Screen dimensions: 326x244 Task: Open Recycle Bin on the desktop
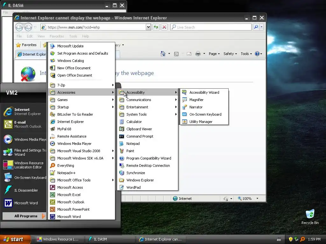310,217
